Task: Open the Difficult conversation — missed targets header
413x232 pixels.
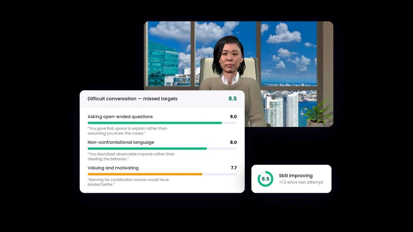Action: point(162,99)
